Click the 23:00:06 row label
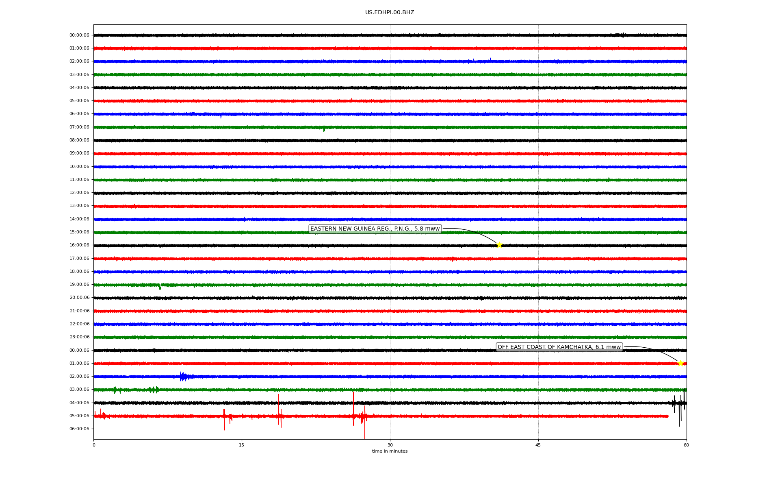The height and width of the screenshot is (488, 780). (x=79, y=337)
